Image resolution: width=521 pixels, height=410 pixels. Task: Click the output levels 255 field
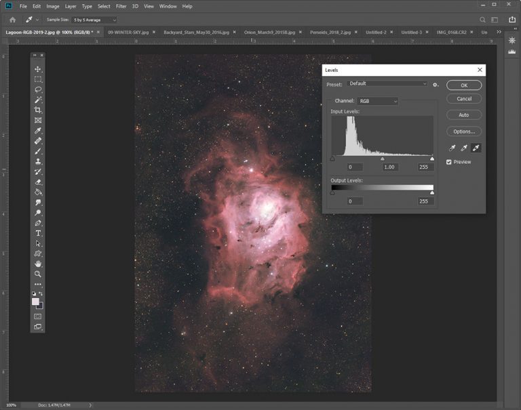pyautogui.click(x=425, y=201)
